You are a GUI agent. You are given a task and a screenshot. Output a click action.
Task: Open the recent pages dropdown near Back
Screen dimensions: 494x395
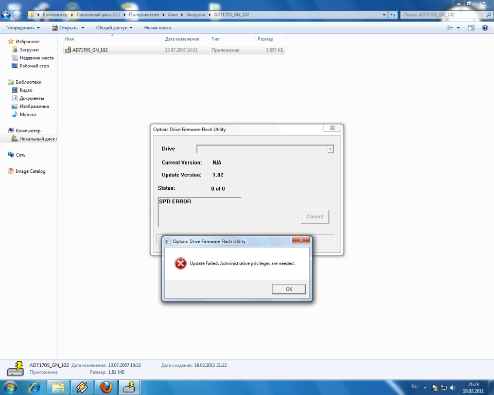[24, 15]
